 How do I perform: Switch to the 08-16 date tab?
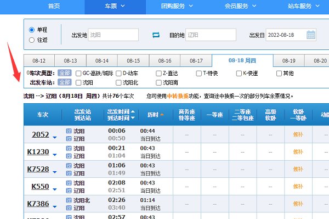pyautogui.click(x=164, y=61)
